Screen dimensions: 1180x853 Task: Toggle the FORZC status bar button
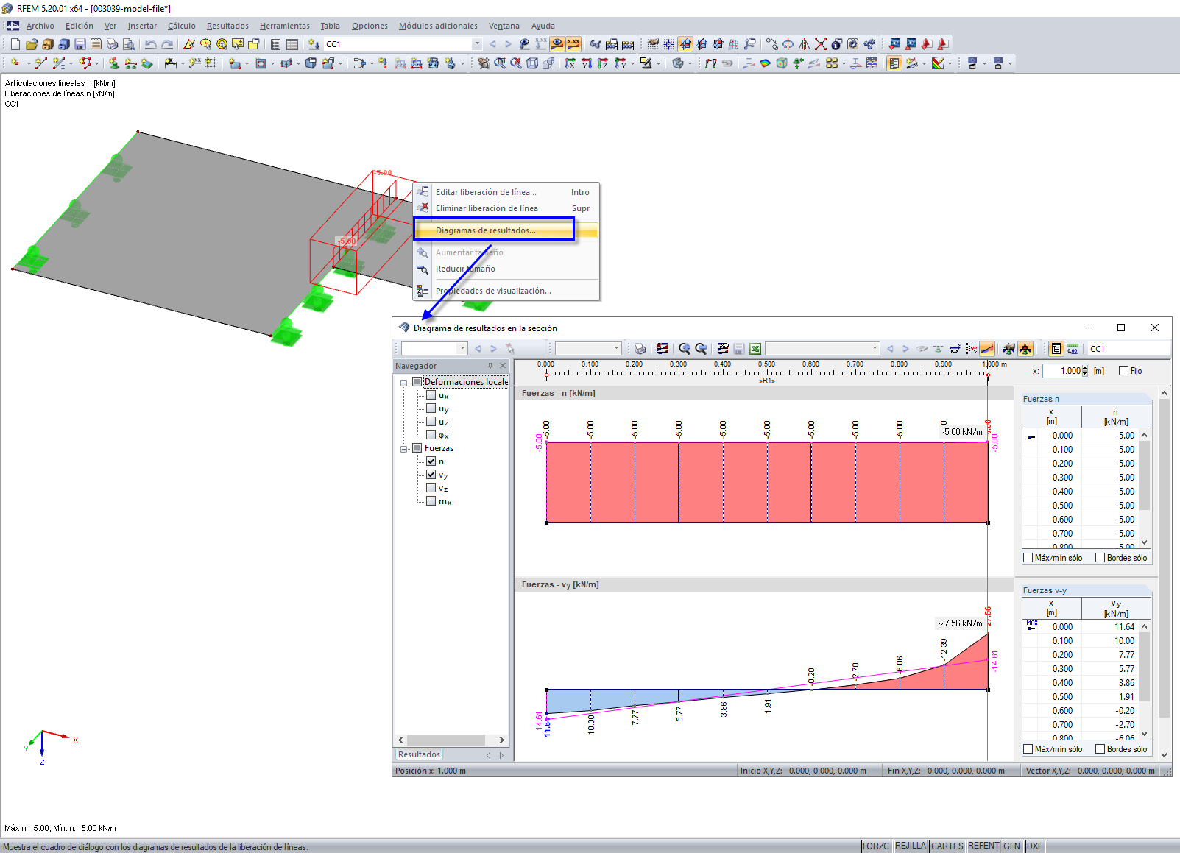pyautogui.click(x=876, y=846)
